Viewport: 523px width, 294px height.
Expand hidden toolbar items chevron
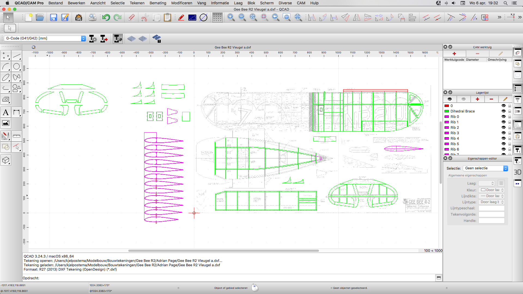click(x=499, y=17)
